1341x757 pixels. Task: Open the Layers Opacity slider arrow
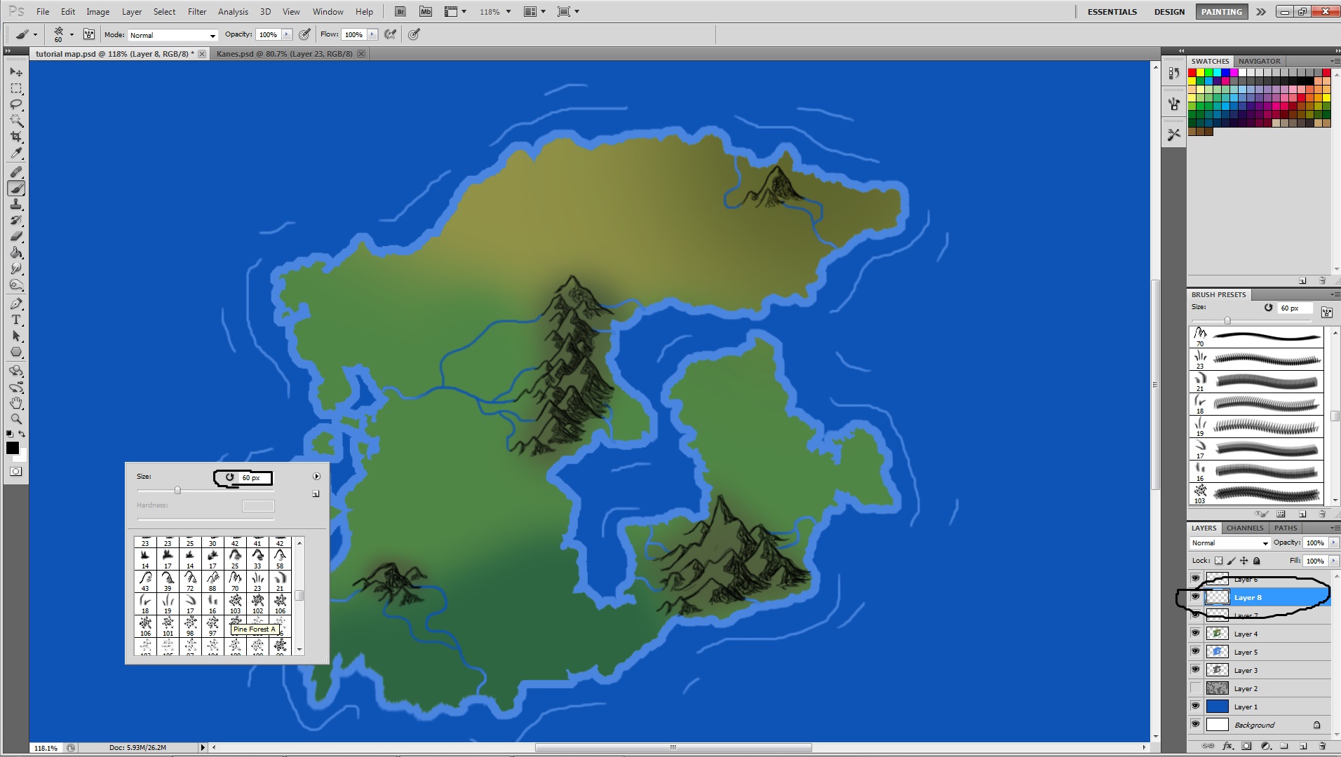pyautogui.click(x=1333, y=543)
